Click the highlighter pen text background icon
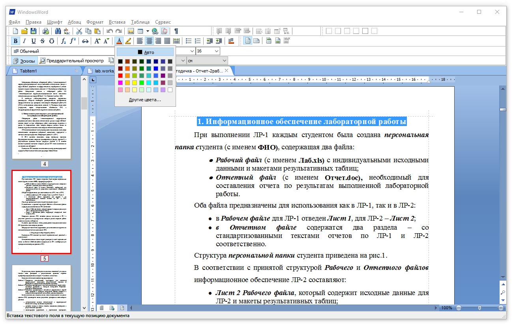 point(128,41)
